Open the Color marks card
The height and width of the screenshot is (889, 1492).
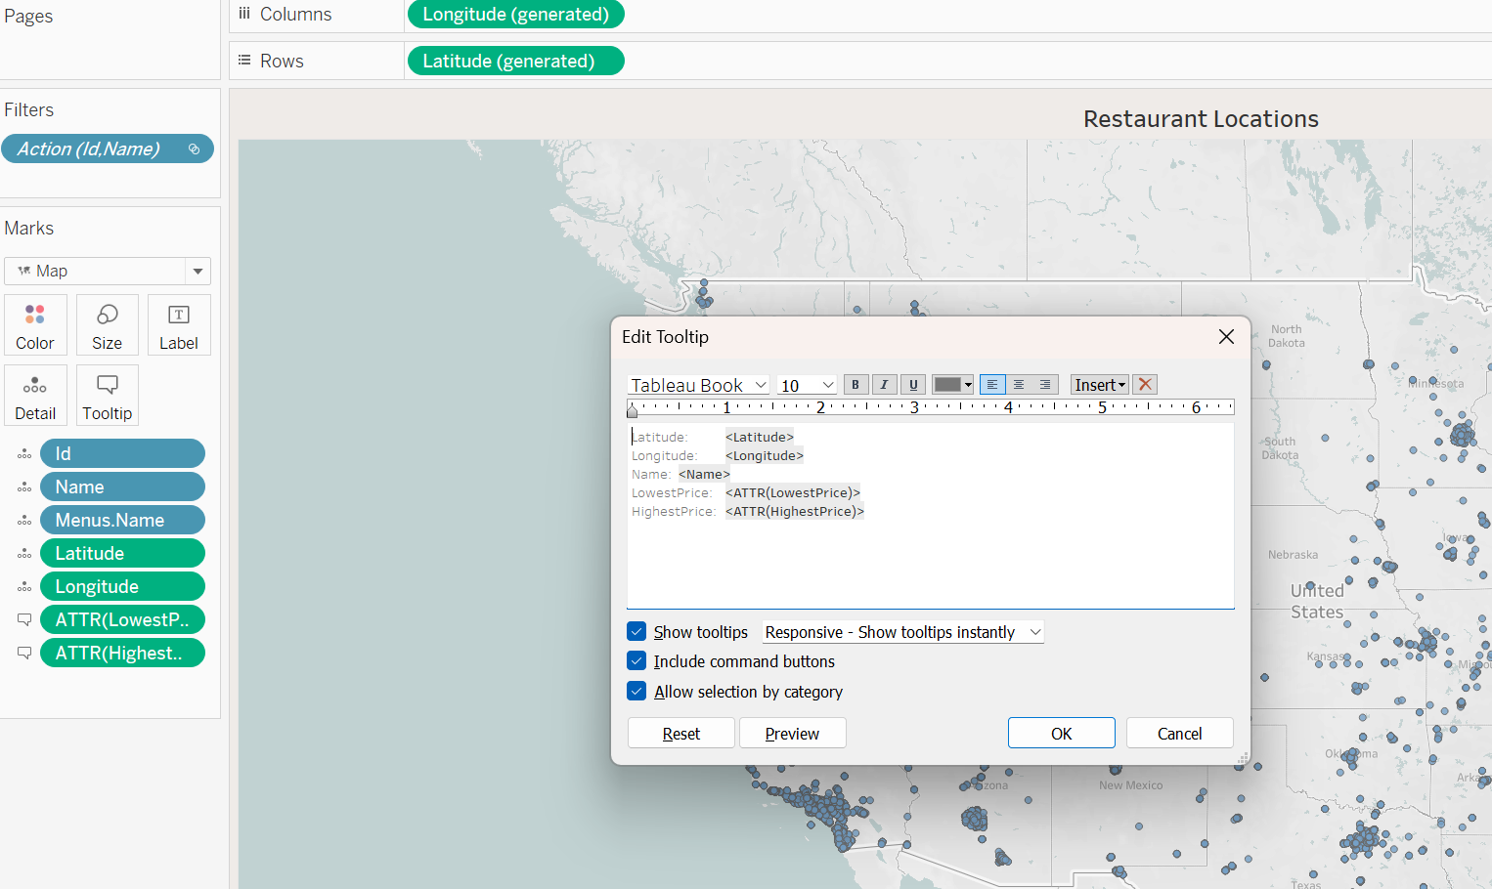pos(35,326)
